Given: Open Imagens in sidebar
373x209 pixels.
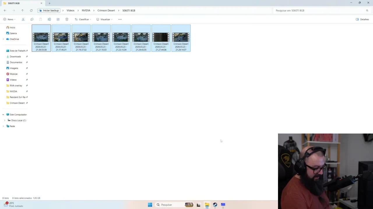Looking at the screenshot, I should (14, 68).
